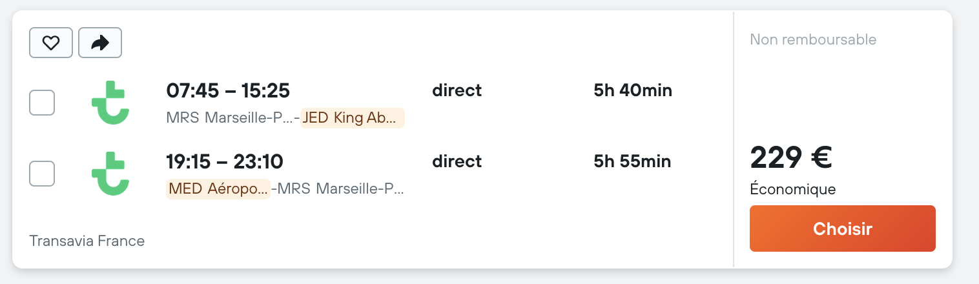Click the Transavia France airline name

pyautogui.click(x=87, y=241)
